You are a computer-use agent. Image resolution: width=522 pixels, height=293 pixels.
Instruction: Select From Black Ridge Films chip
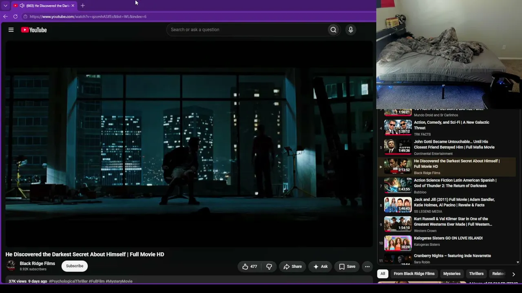[414, 274]
